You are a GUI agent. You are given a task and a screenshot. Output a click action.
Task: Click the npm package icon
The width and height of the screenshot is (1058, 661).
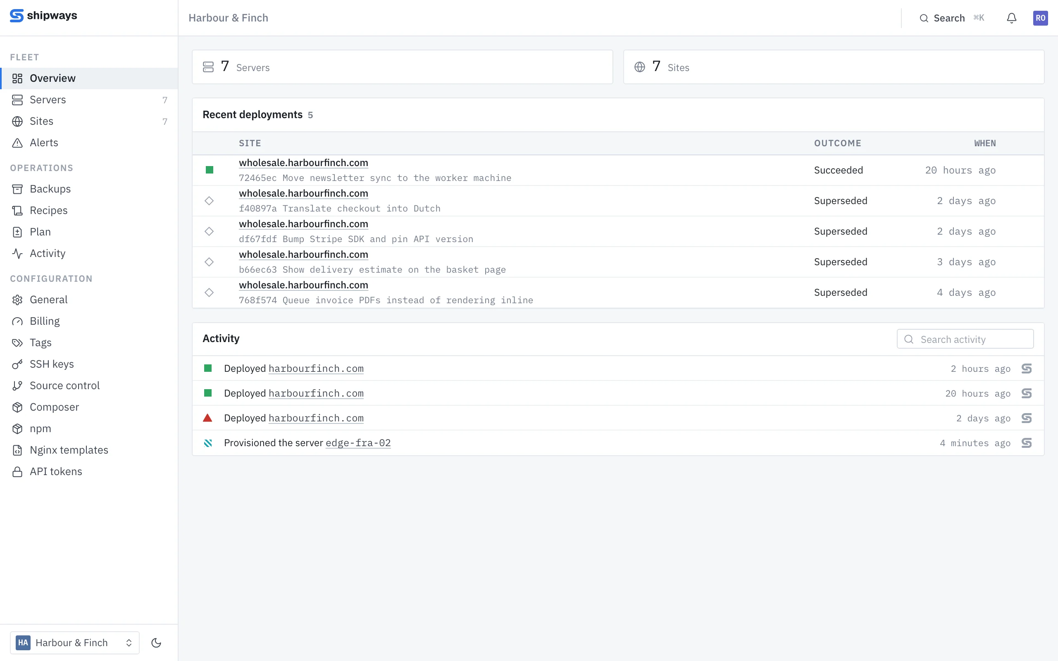click(x=17, y=428)
